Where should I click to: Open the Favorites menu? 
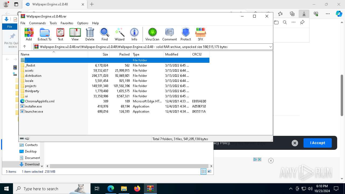(x=67, y=23)
